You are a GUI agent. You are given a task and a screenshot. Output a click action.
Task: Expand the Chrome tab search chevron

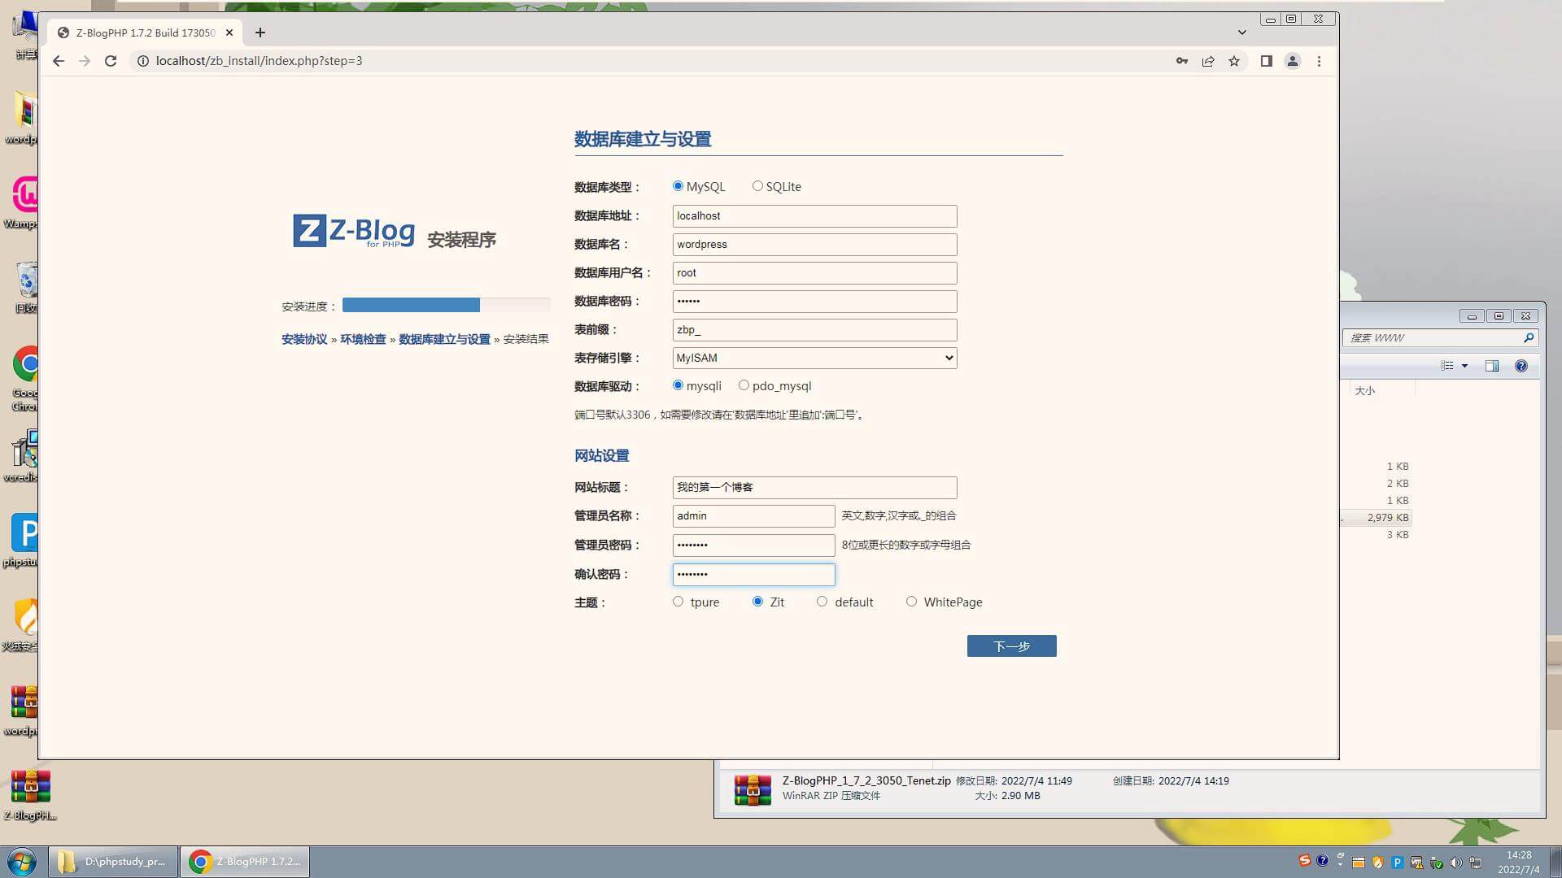(x=1241, y=33)
